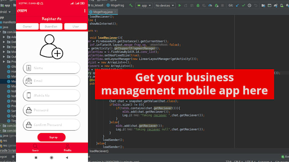
Task: Click Apply Changes and Restart Activity icon
Action: pos(186,6)
